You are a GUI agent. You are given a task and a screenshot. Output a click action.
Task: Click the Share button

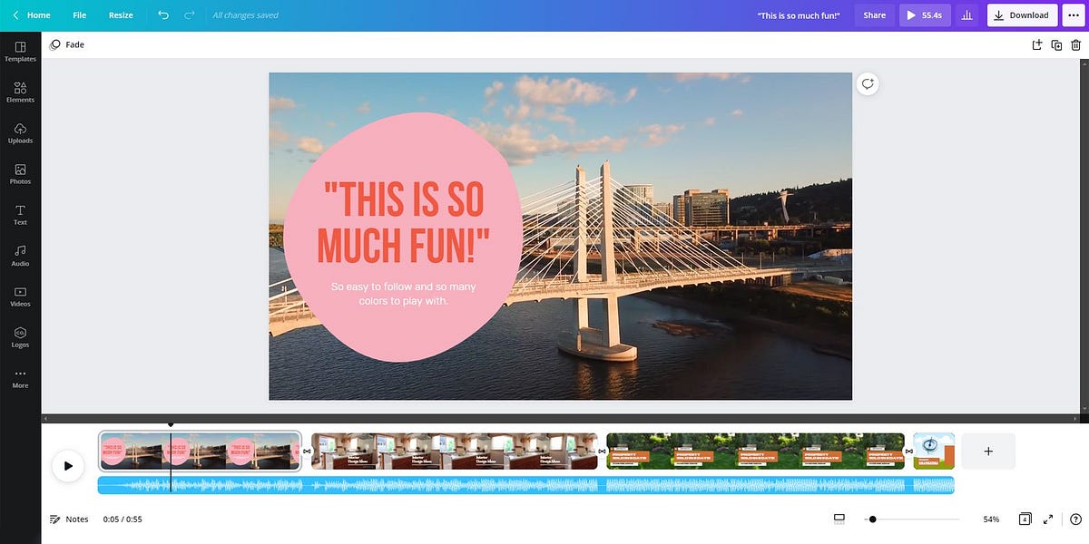(874, 15)
